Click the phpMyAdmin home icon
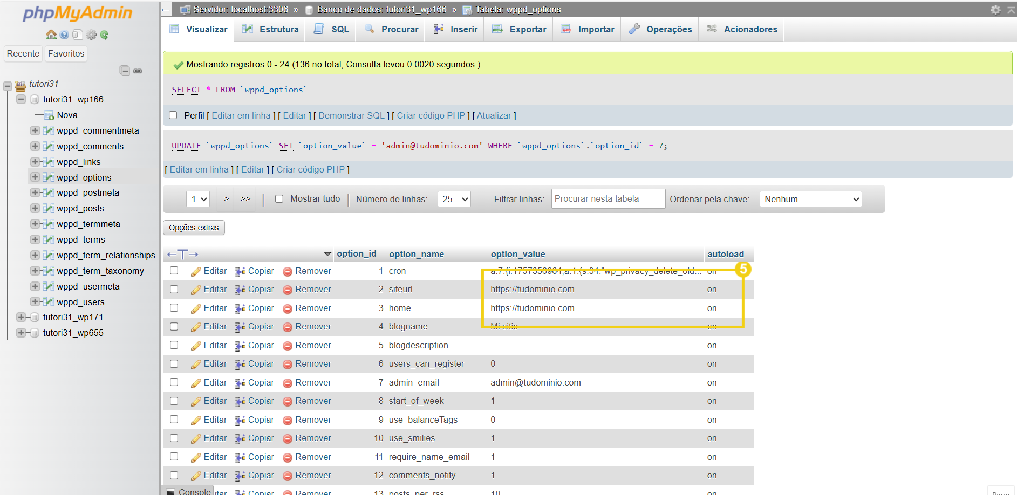 [51, 35]
